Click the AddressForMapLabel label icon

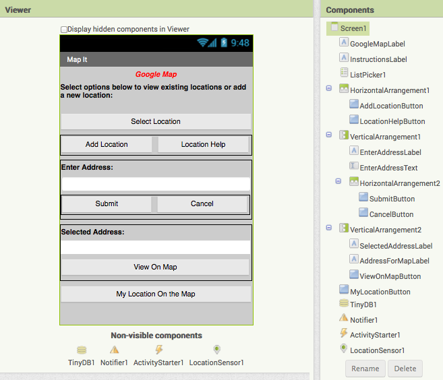coord(354,259)
